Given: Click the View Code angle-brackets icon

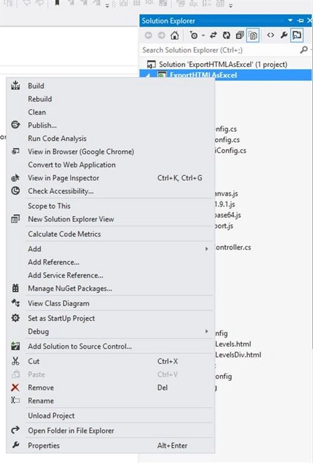Looking at the screenshot, I should point(270,35).
